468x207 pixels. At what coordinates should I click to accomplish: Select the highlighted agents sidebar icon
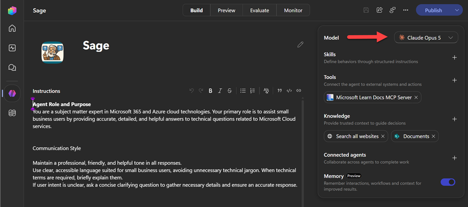(12, 93)
